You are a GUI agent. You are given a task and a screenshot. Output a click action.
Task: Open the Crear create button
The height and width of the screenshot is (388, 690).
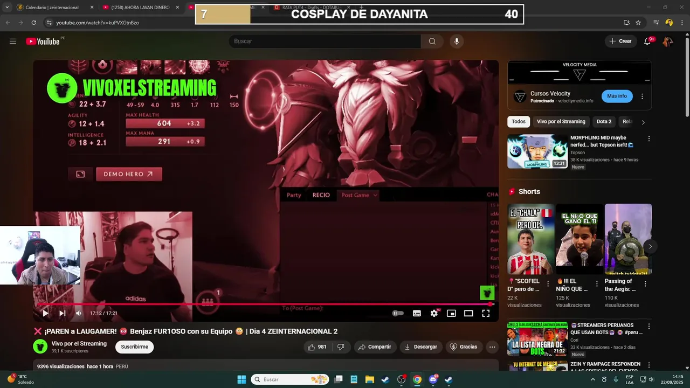(x=620, y=41)
